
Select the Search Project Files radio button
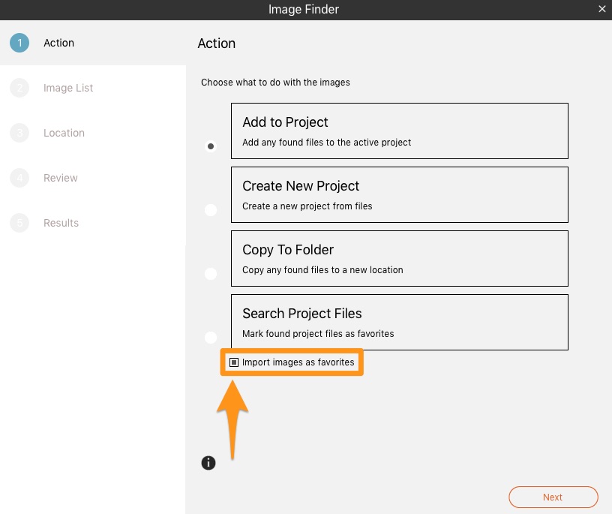211,337
